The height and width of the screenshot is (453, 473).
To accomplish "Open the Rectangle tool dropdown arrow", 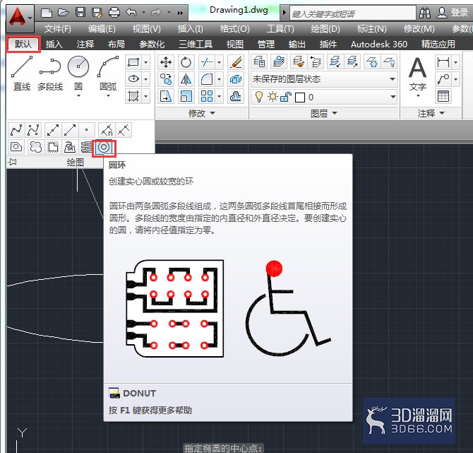I will coord(145,62).
